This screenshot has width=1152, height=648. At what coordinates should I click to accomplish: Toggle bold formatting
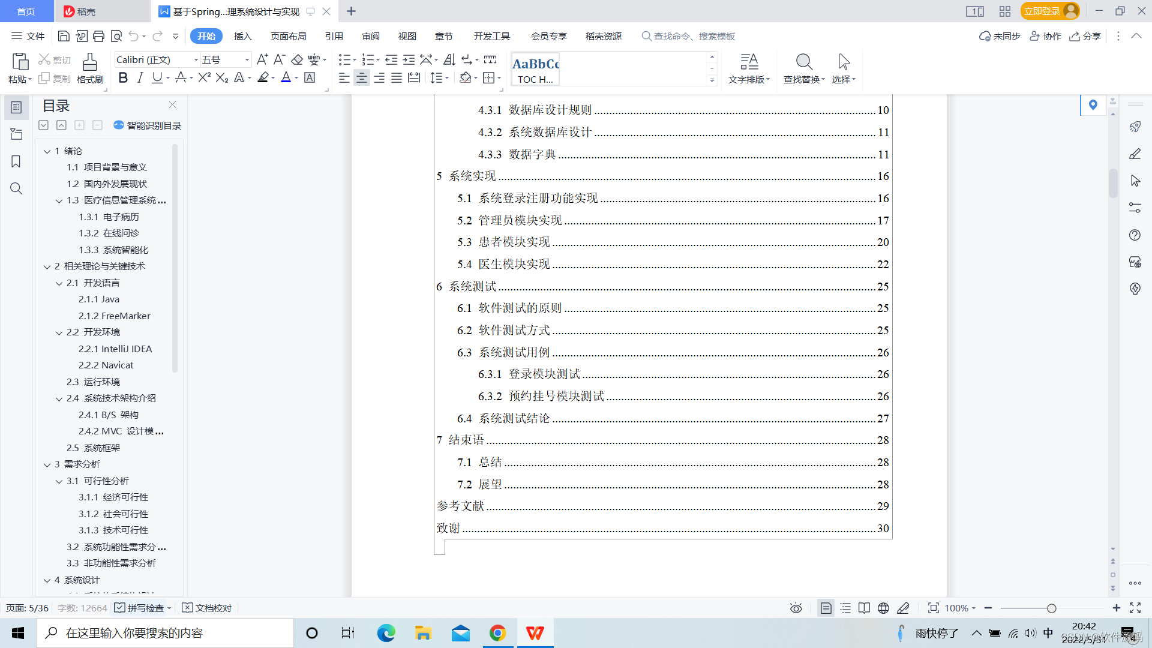(123, 77)
